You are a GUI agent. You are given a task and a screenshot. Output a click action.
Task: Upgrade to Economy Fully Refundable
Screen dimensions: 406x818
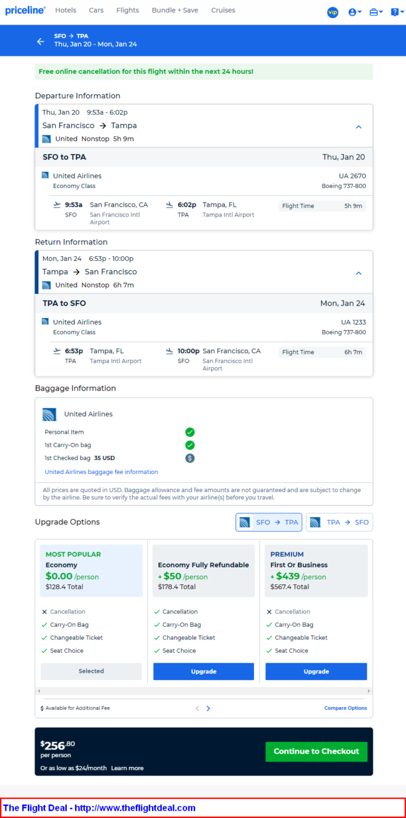pyautogui.click(x=204, y=671)
